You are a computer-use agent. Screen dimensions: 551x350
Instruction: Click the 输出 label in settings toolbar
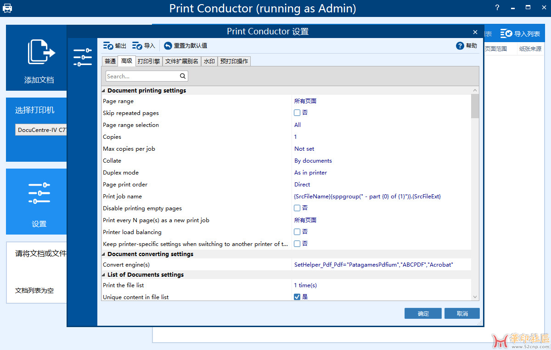click(121, 46)
